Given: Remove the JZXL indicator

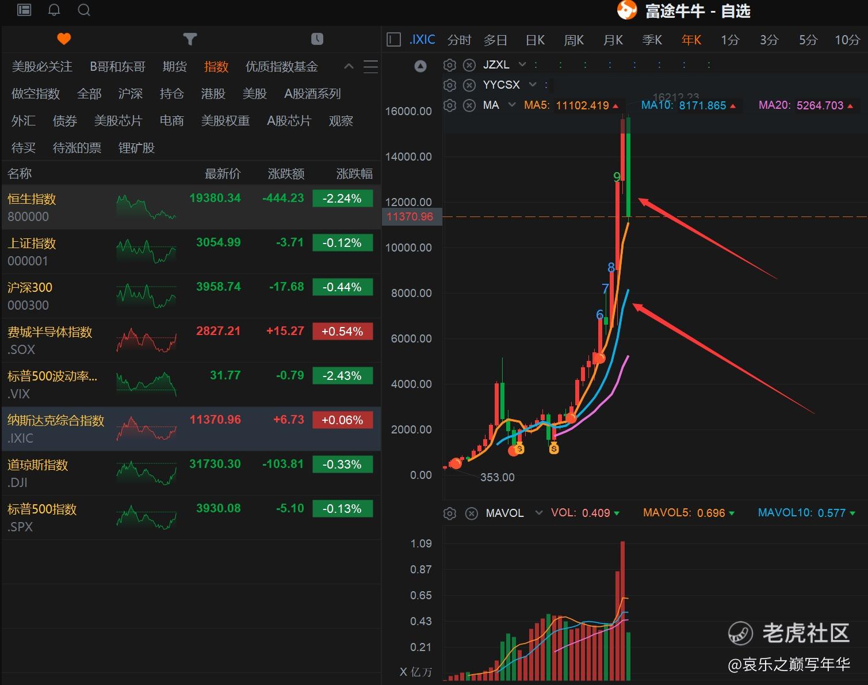Looking at the screenshot, I should (469, 64).
